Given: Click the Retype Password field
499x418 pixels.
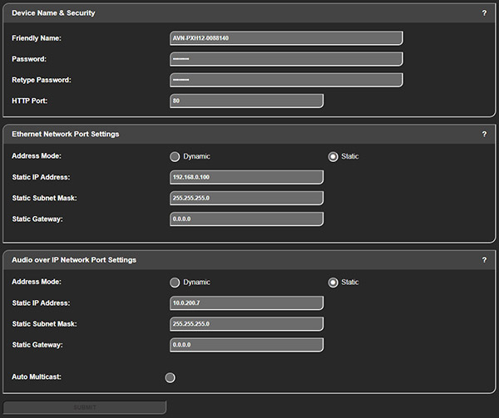Looking at the screenshot, I should (286, 80).
